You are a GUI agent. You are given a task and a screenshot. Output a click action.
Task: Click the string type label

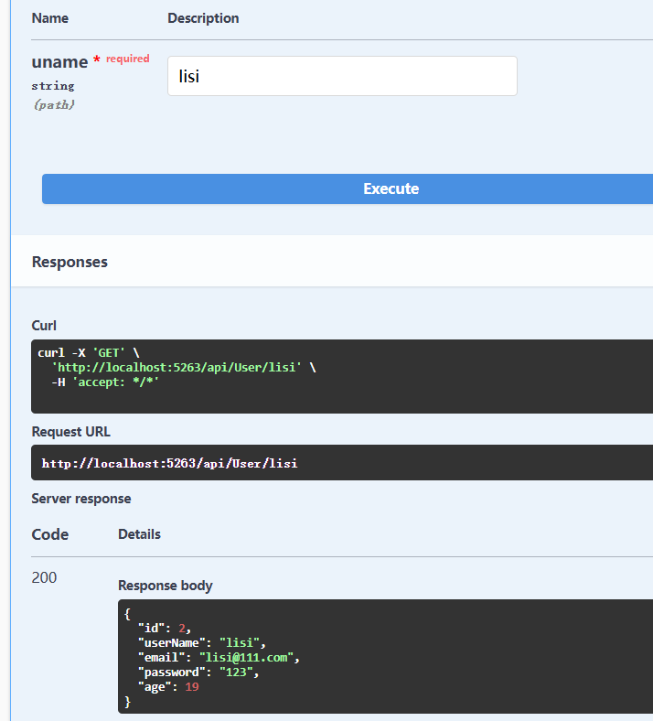pyautogui.click(x=53, y=86)
